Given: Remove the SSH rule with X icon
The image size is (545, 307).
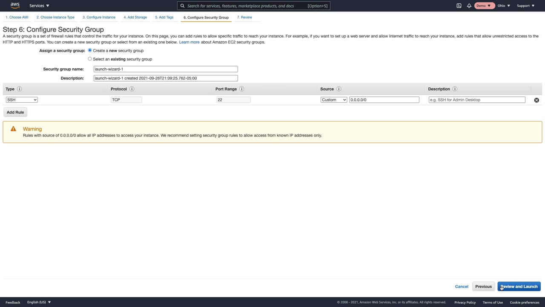Looking at the screenshot, I should click(536, 100).
